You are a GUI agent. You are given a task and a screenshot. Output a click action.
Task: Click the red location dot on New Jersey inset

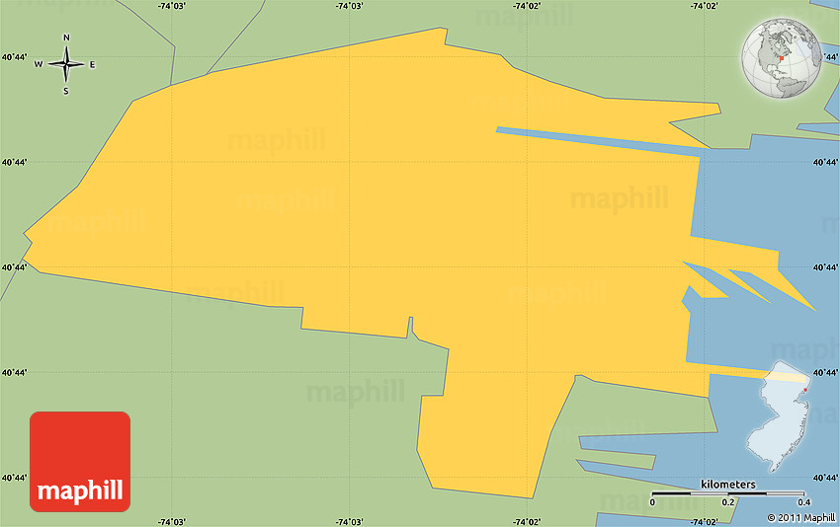(x=805, y=389)
